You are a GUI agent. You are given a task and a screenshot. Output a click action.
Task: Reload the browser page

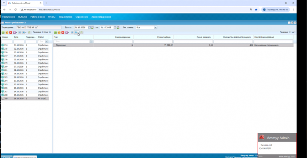click(16, 10)
